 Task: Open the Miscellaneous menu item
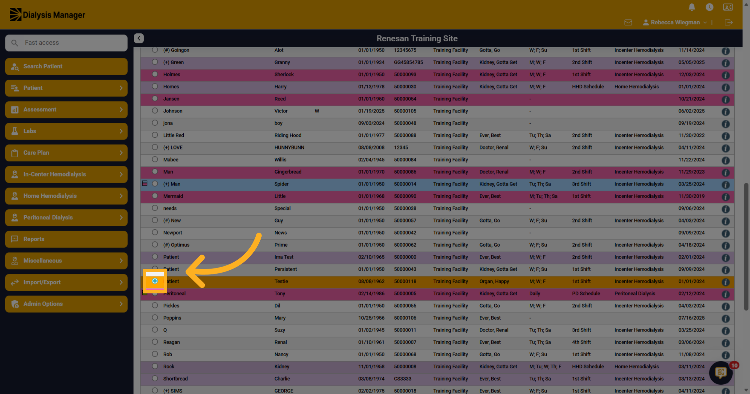pyautogui.click(x=66, y=261)
